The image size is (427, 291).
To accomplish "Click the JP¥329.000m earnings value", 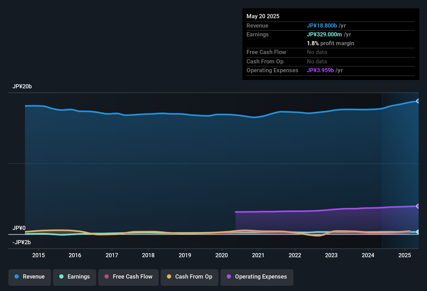I will pos(324,34).
